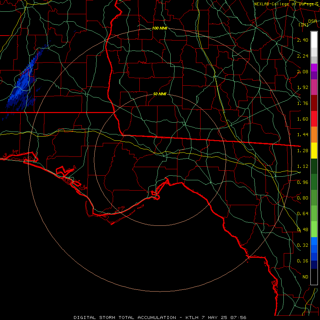This screenshot has width=320, height=320.
Task: Click the 1.12 legend value
Action: click(303, 166)
